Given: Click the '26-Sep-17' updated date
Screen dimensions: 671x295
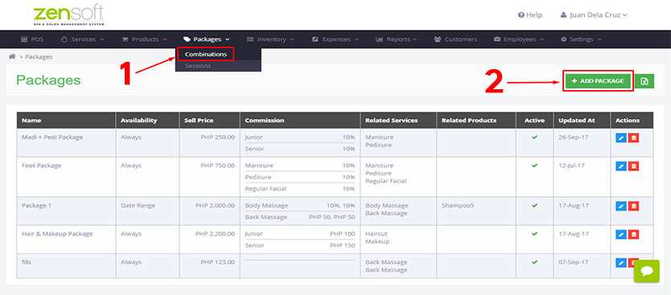Looking at the screenshot, I should [x=574, y=137].
